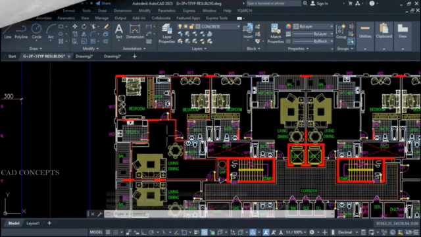The height and width of the screenshot is (237, 421).
Task: Select the Text annotation tool
Action: 118,32
